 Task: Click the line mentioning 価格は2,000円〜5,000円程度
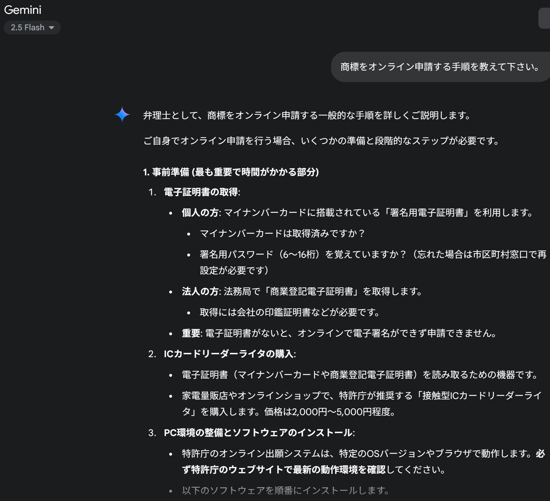[x=289, y=412]
